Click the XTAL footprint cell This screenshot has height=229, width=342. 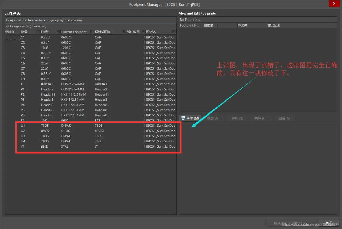(65, 147)
